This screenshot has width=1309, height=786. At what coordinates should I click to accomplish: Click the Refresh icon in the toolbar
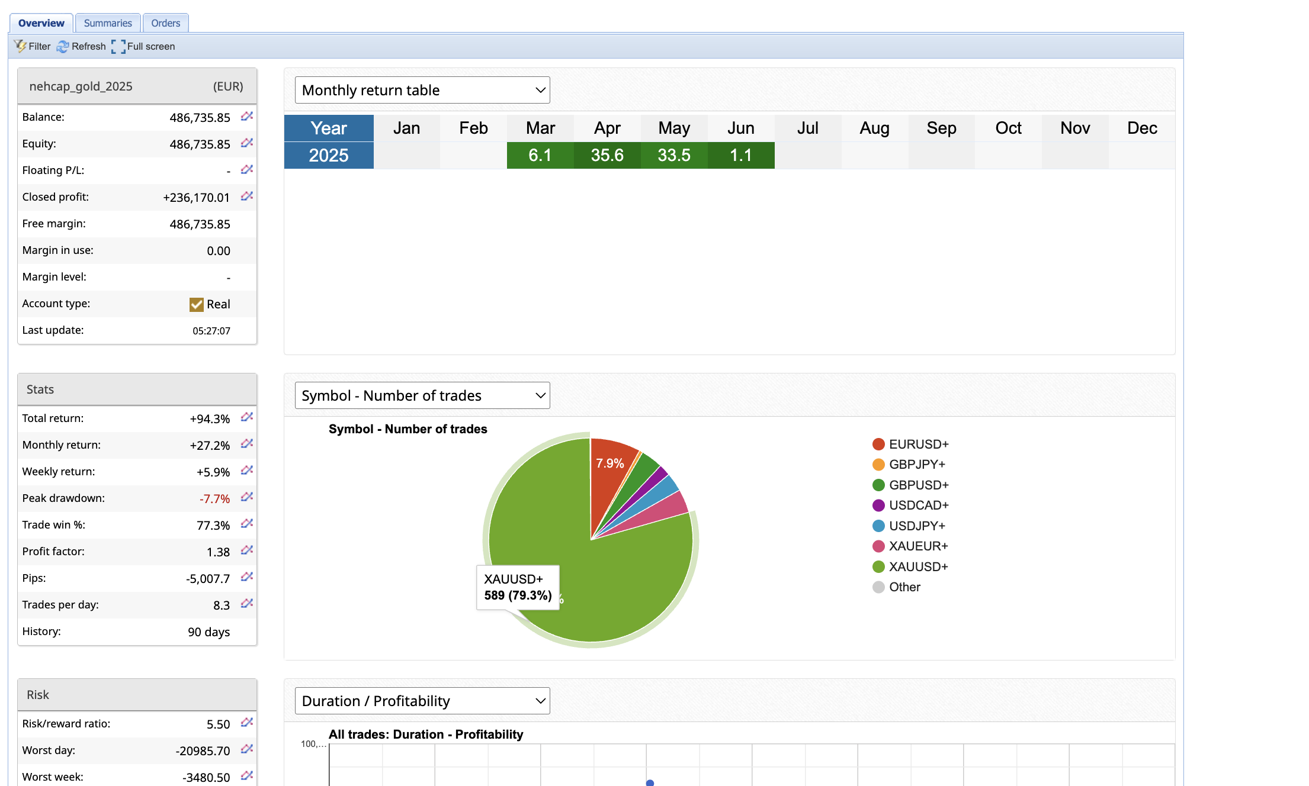(x=63, y=46)
